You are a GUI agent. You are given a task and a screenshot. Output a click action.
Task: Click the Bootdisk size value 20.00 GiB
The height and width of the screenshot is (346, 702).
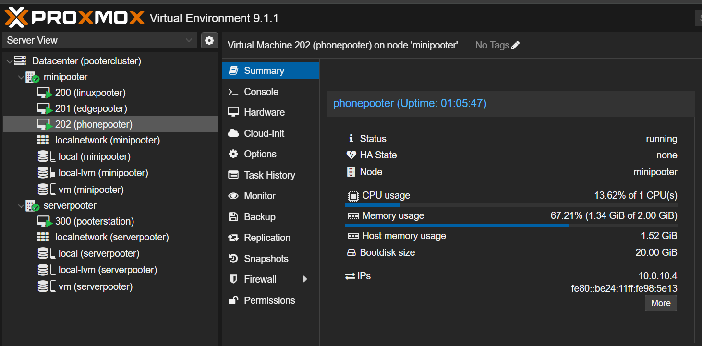[x=656, y=252]
